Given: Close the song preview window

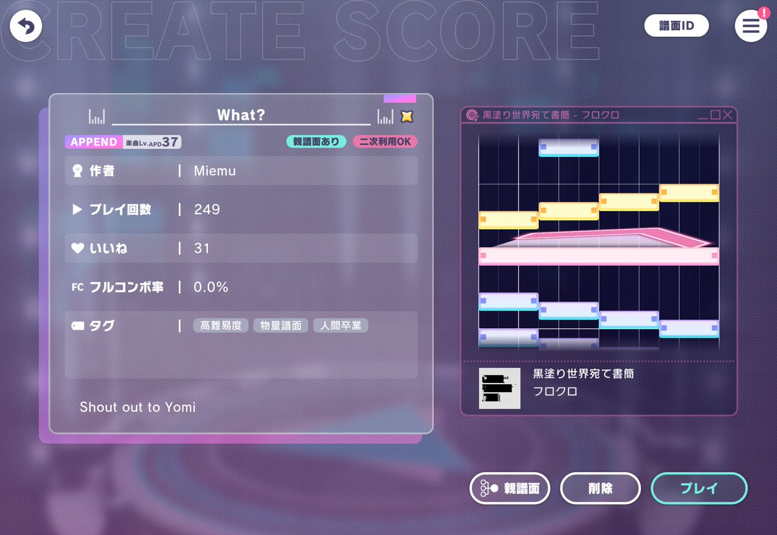Looking at the screenshot, I should point(728,115).
